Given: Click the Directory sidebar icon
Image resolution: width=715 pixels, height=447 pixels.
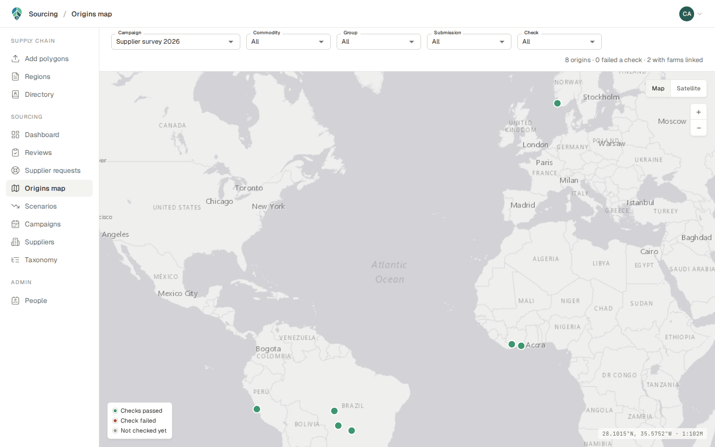Looking at the screenshot, I should coord(15,94).
